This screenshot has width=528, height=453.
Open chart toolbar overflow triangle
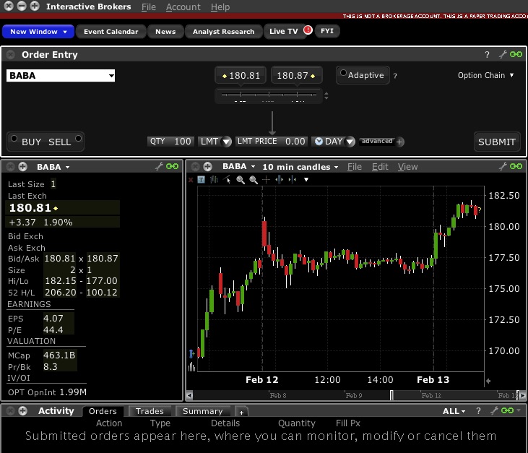tap(306, 180)
